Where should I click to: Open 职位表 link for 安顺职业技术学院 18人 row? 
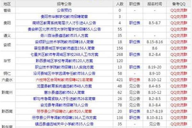coord(135,42)
